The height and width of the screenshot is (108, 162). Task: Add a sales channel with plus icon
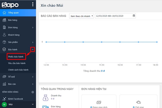point(32,92)
